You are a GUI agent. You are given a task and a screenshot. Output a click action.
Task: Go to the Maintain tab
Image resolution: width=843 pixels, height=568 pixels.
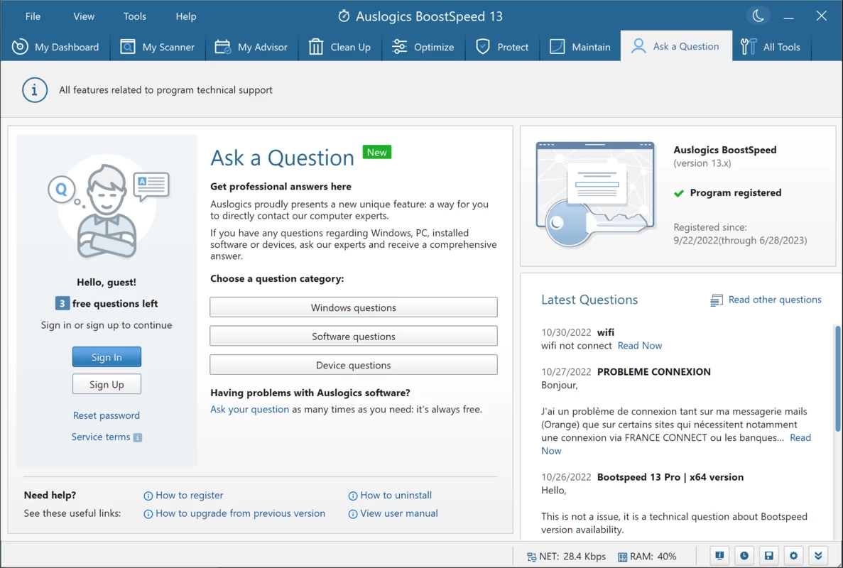point(580,47)
